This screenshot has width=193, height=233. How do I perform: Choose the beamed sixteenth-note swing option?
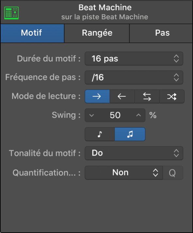[x=130, y=134]
